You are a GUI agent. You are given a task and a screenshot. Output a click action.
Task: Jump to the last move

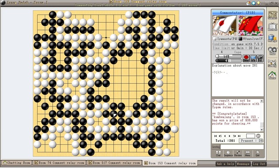tap(239, 136)
